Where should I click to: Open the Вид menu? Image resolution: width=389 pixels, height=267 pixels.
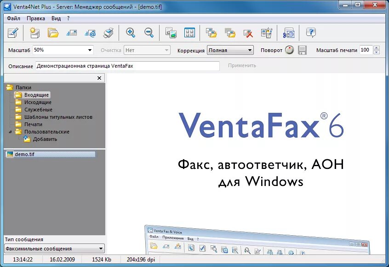coord(56,18)
